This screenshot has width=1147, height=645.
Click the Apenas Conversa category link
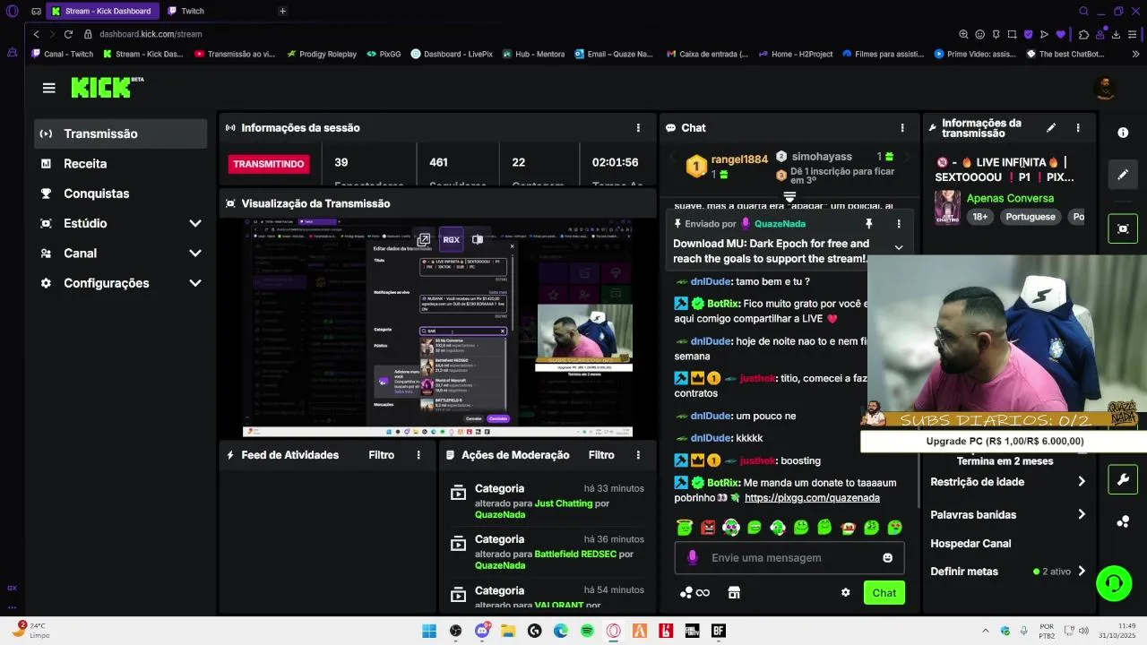point(1010,199)
